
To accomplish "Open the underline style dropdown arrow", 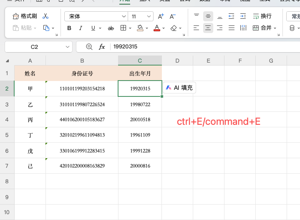I will (100, 28).
